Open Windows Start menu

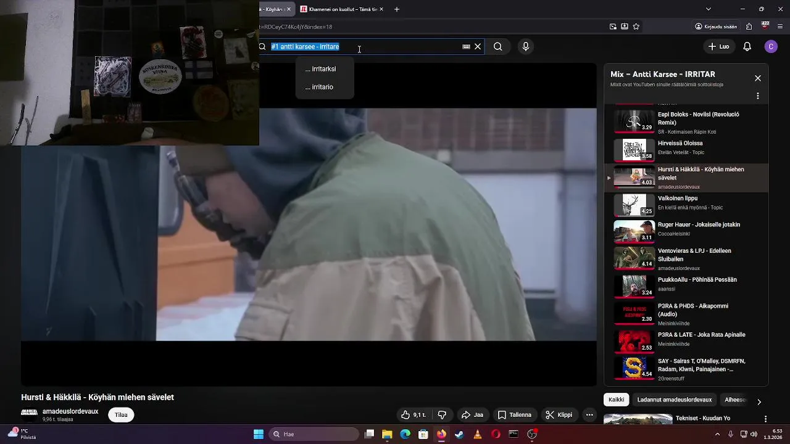[259, 434]
